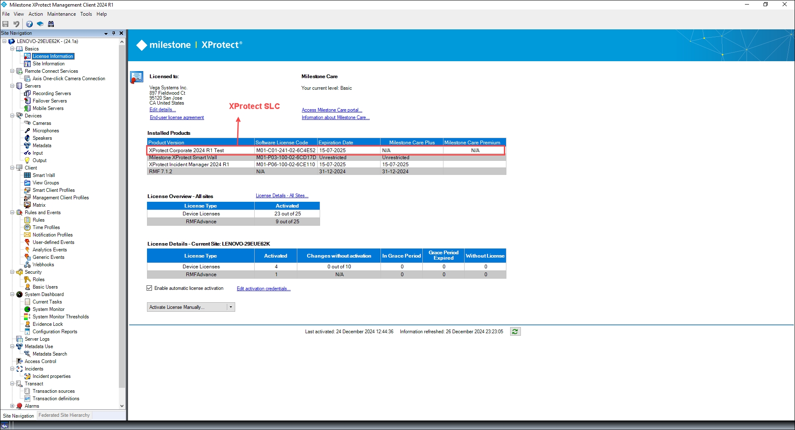
Task: Click the binoculars search icon in the toolbar
Action: point(51,24)
